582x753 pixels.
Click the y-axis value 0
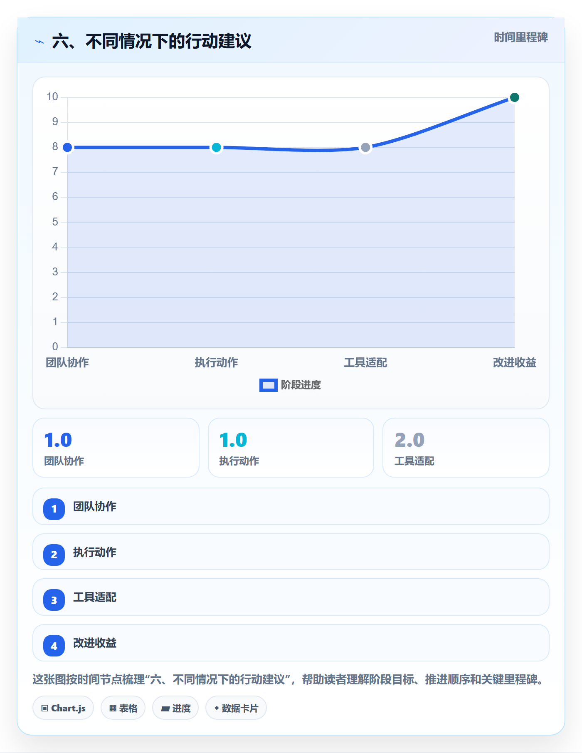[x=55, y=347]
